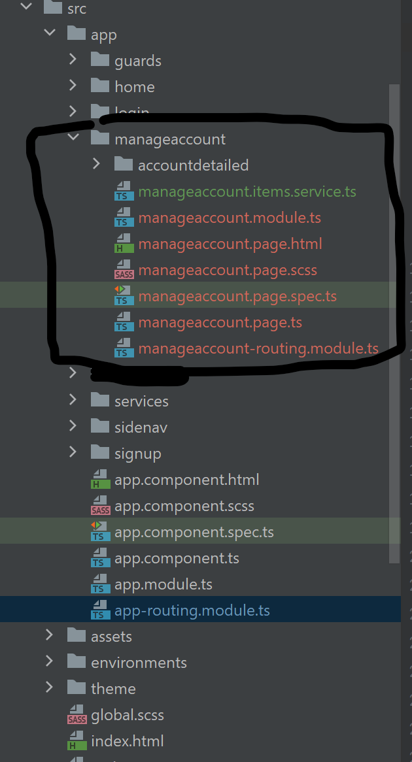The image size is (412, 762).
Task: Expand the accountdetailed folder chevron
Action: 96,164
